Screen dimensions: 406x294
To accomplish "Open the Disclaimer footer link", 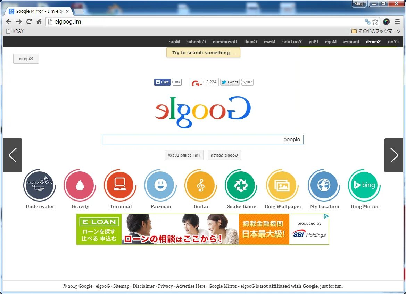I will (143, 286).
